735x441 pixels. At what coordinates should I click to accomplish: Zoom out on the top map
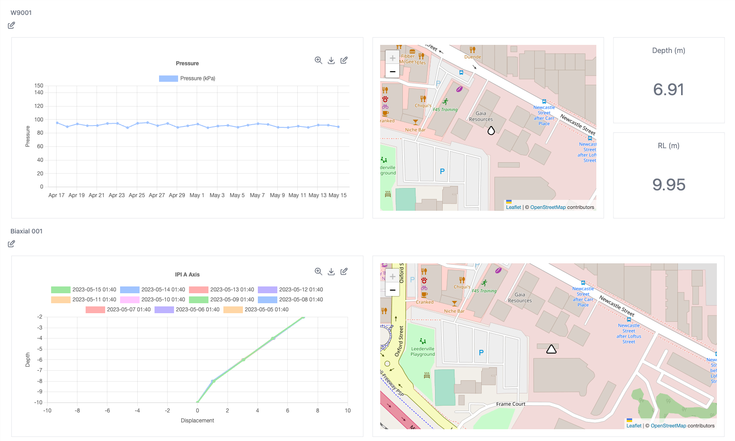392,72
